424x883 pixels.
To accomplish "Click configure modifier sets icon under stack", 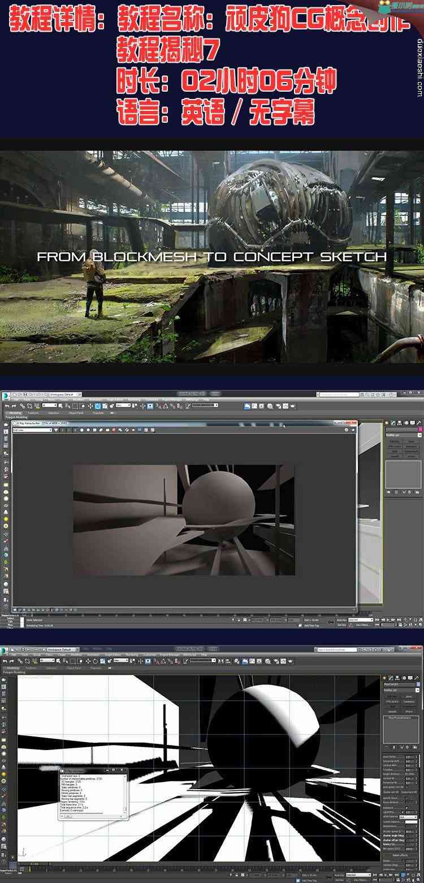I will (x=416, y=748).
